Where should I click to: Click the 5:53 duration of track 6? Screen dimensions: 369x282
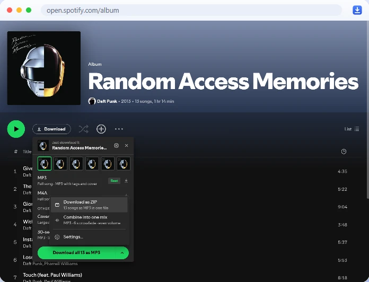[x=342, y=260]
